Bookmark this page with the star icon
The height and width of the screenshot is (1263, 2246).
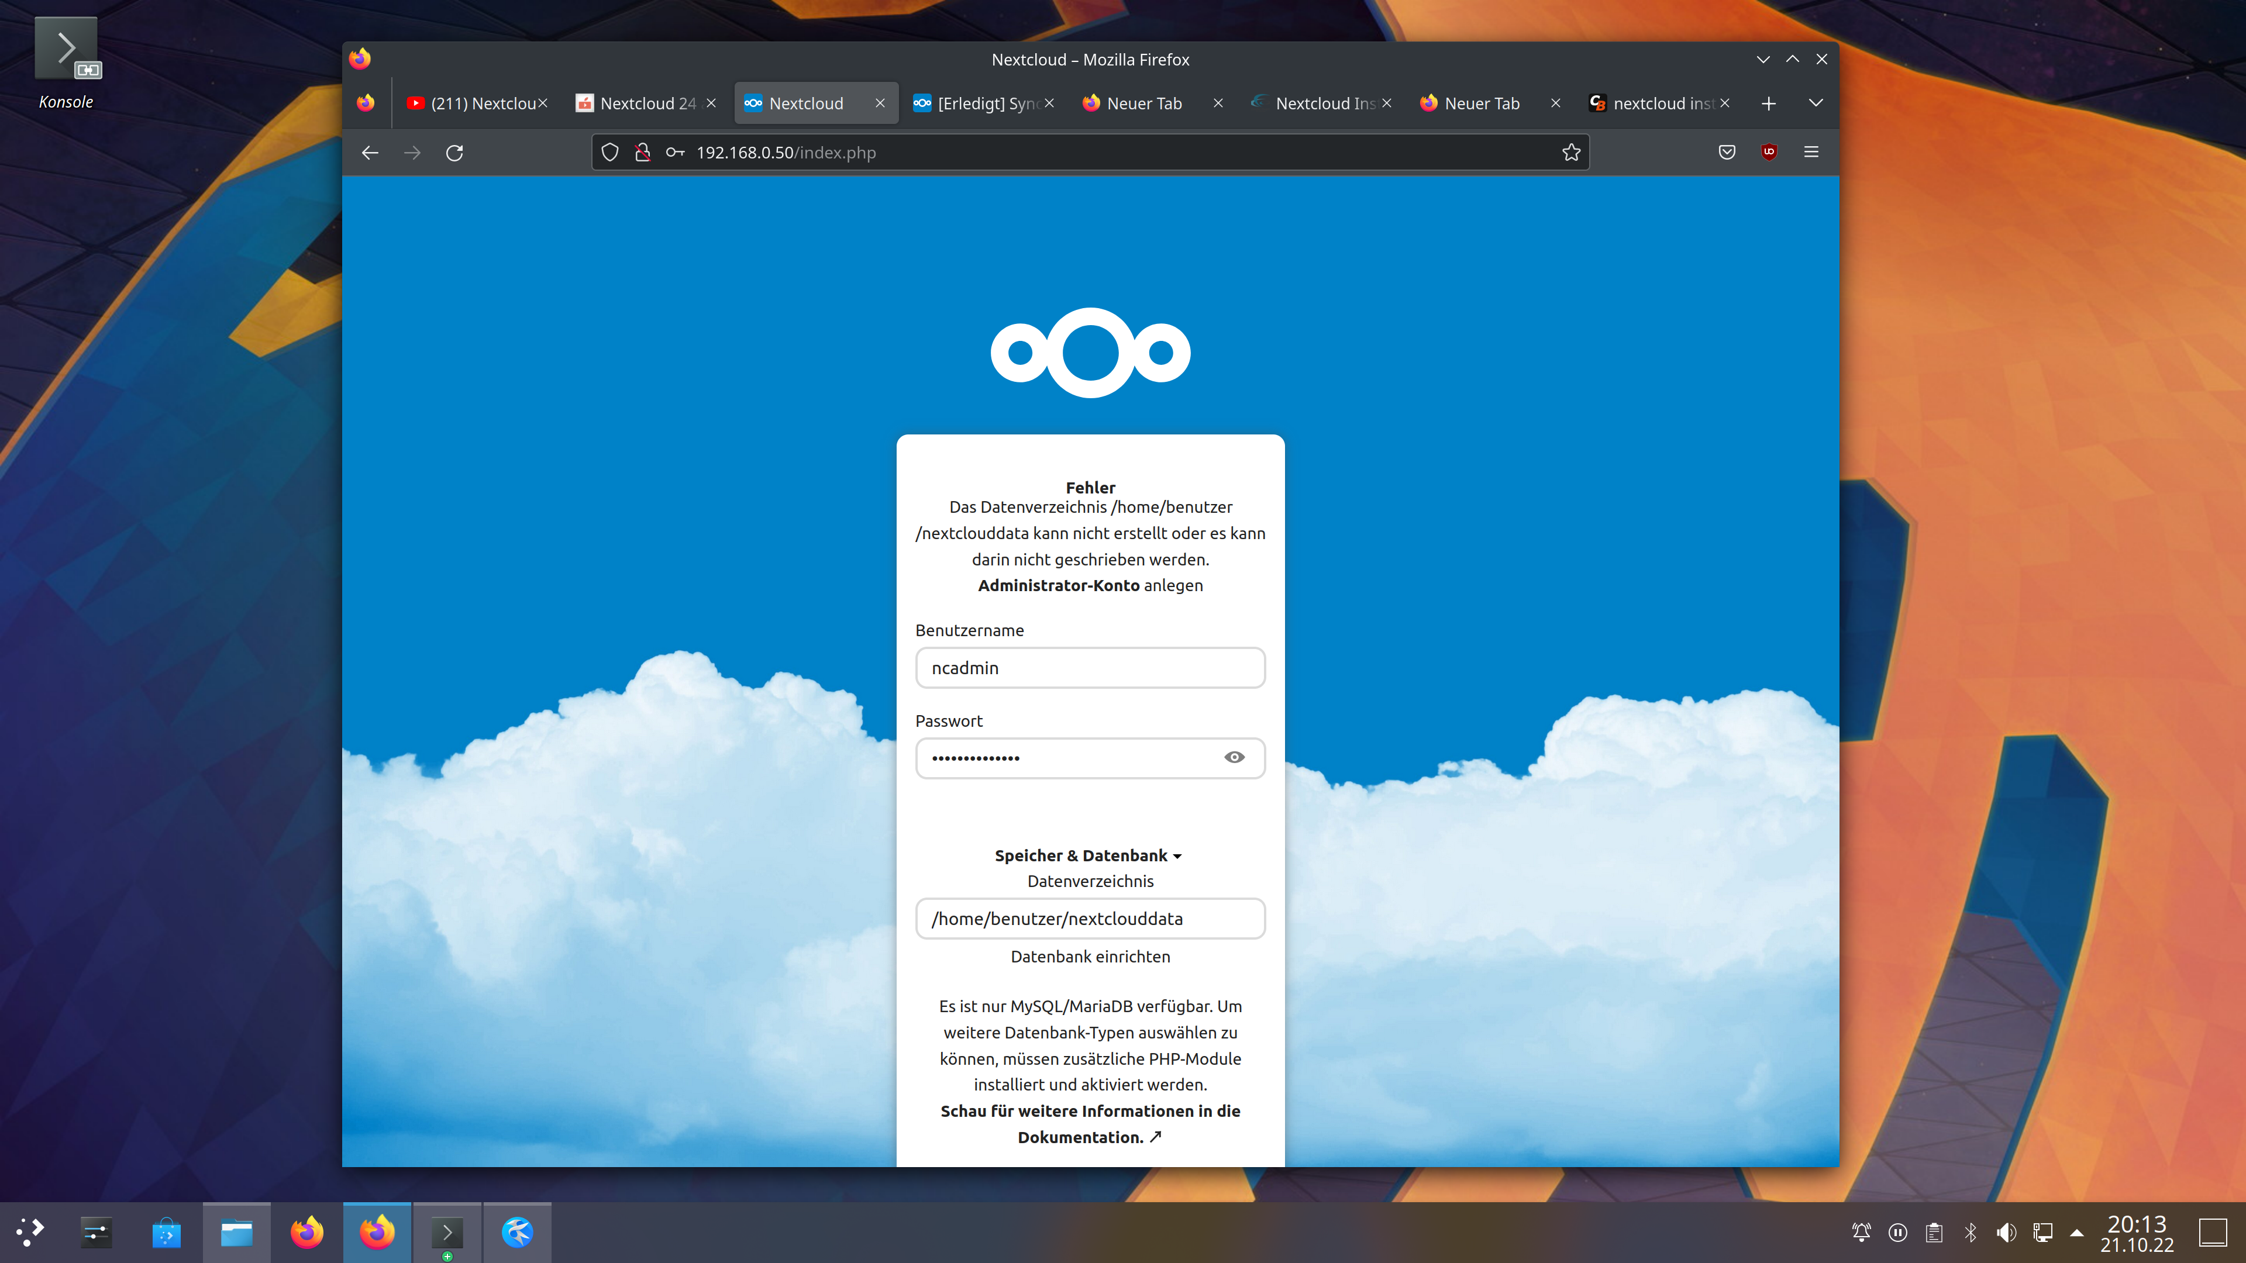coord(1571,153)
